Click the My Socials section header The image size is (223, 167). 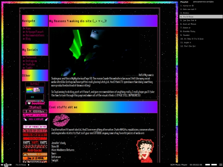pyautogui.click(x=35, y=50)
